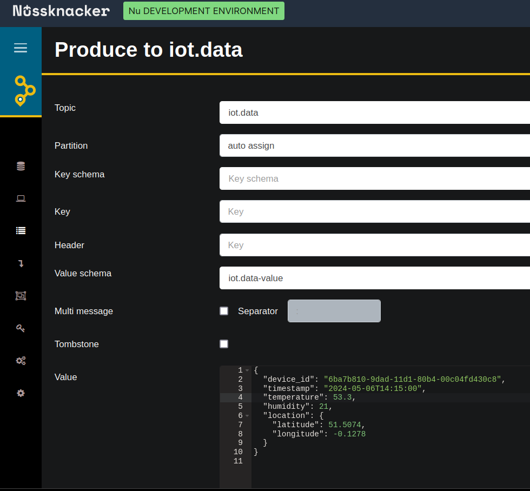This screenshot has height=491, width=530.
Task: Open the topics list icon in sidebar
Action: click(x=21, y=230)
